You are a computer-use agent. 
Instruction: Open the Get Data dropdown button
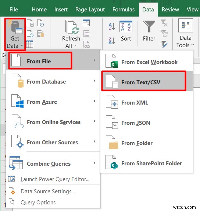(x=15, y=35)
